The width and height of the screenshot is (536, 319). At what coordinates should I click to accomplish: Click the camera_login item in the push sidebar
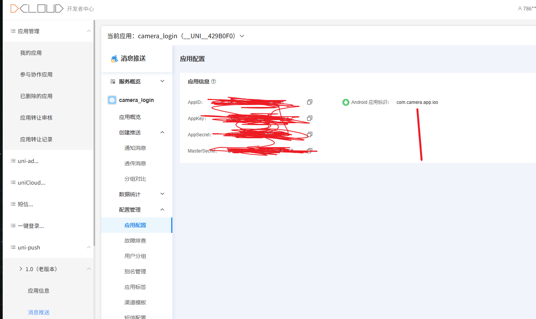137,100
